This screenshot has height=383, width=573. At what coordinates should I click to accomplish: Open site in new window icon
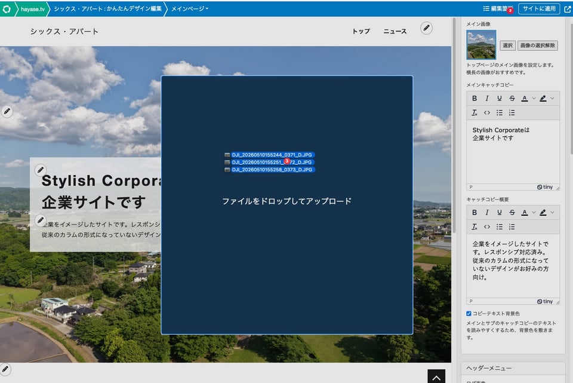click(x=567, y=9)
